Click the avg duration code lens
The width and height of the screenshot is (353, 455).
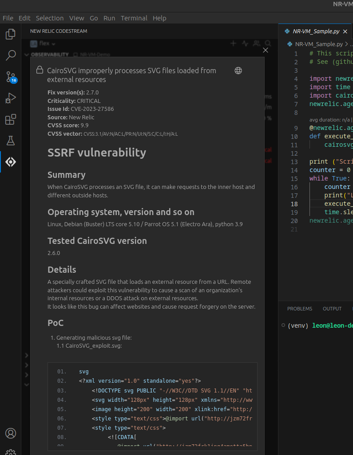tap(330, 120)
